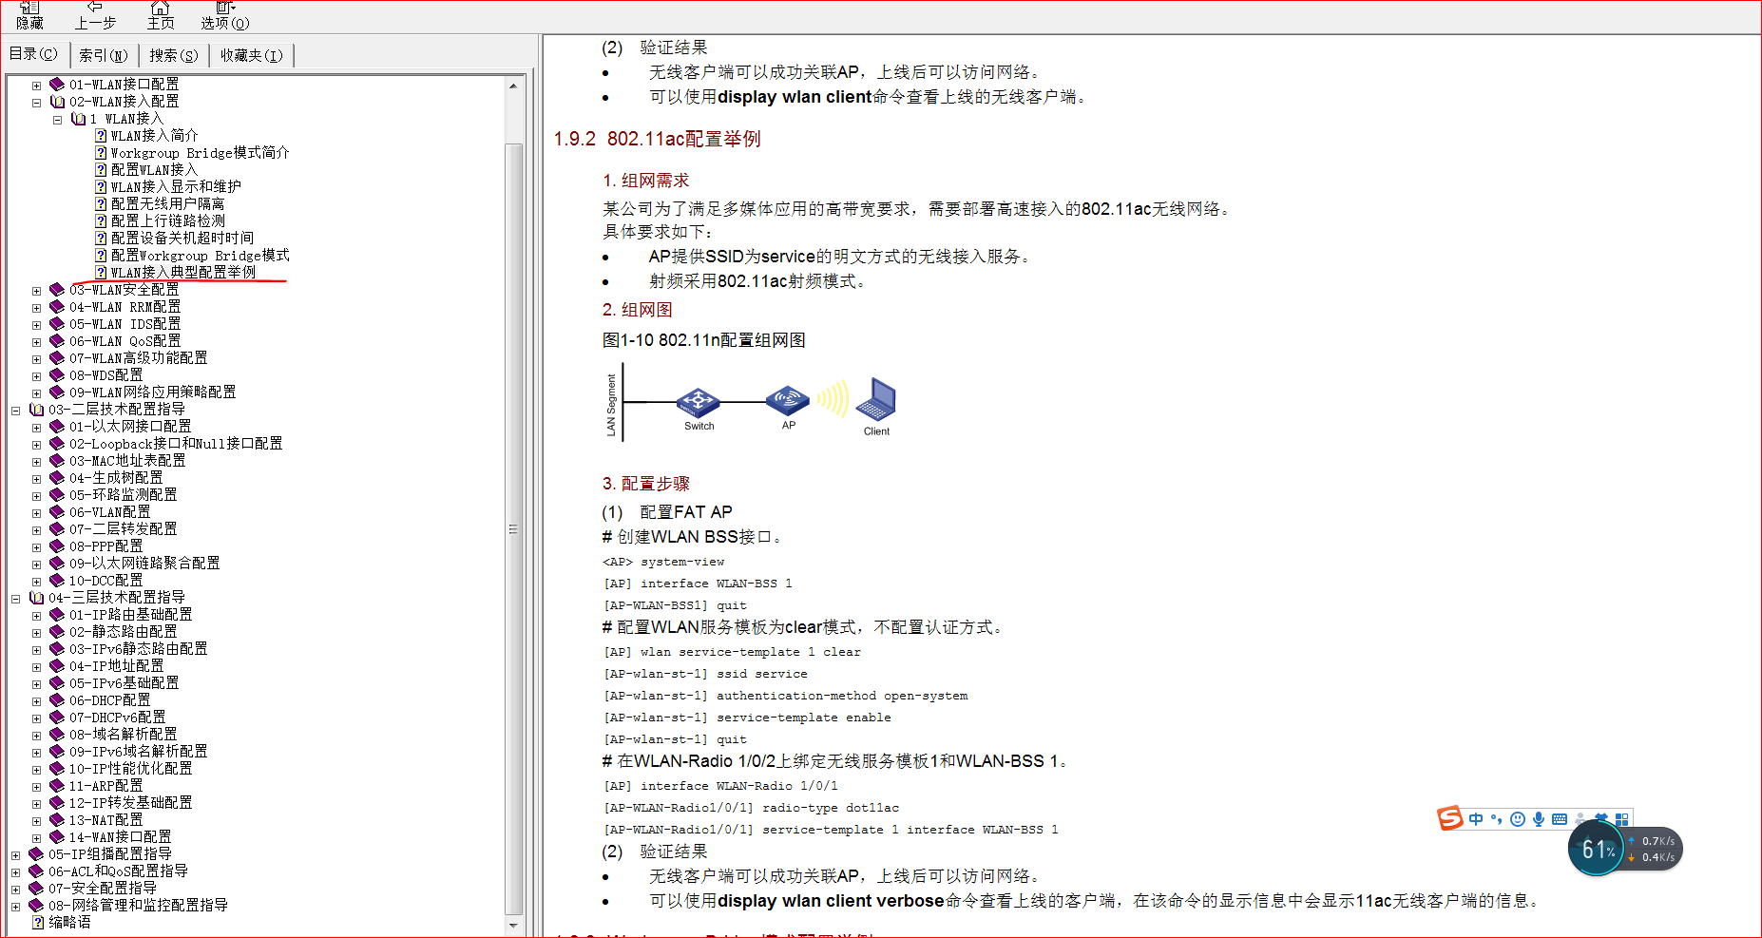Open the 收藏夹(I) favorites tab

[x=251, y=55]
